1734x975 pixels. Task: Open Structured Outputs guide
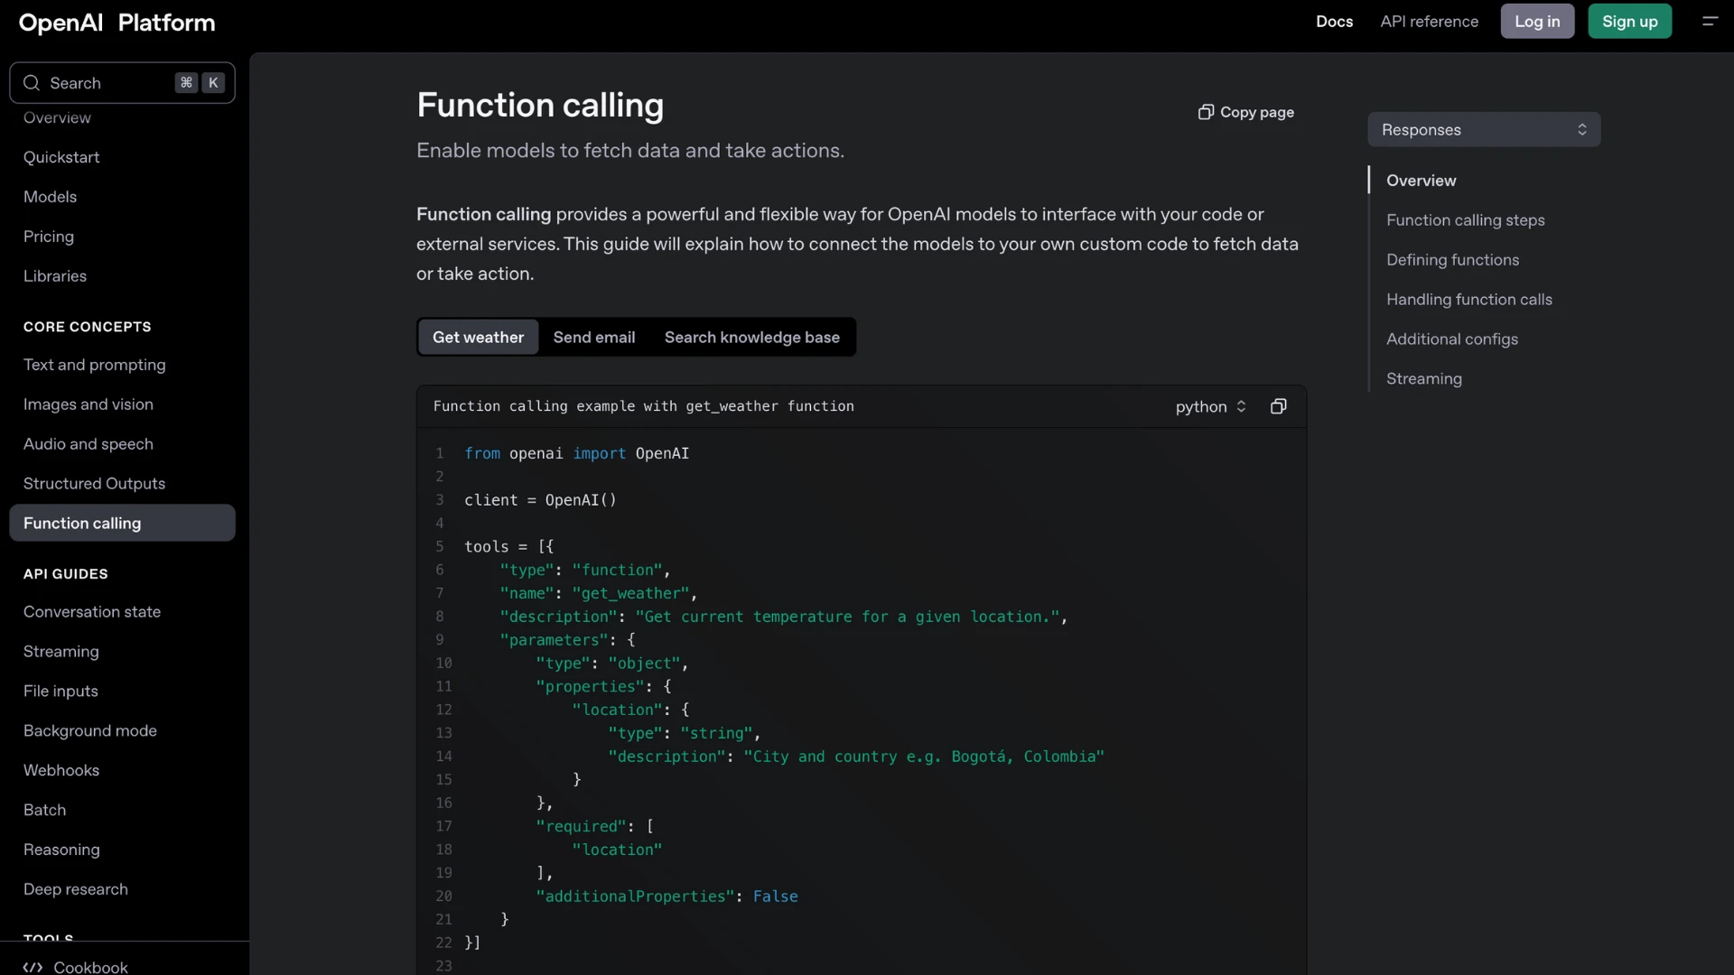(x=94, y=484)
